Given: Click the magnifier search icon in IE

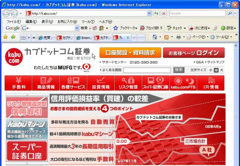Looking at the screenshot, I should (230, 13).
